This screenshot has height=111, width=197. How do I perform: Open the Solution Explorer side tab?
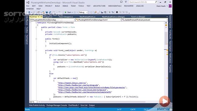[170, 22]
